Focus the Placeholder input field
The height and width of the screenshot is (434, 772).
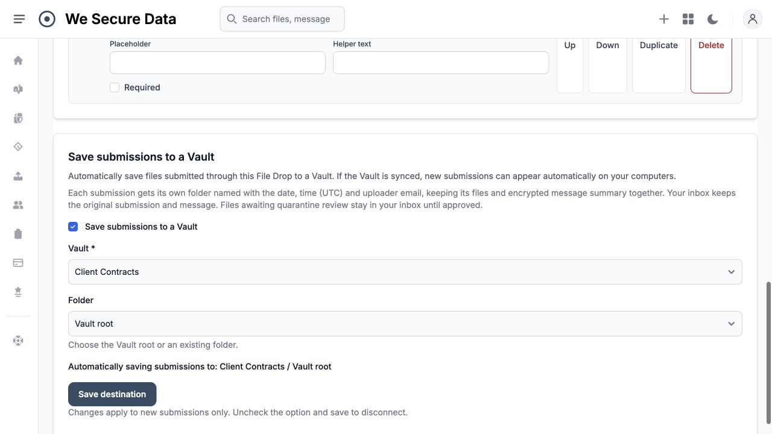(x=218, y=63)
